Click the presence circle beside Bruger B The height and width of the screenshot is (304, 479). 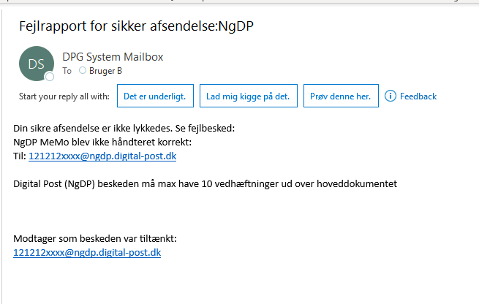coord(82,71)
